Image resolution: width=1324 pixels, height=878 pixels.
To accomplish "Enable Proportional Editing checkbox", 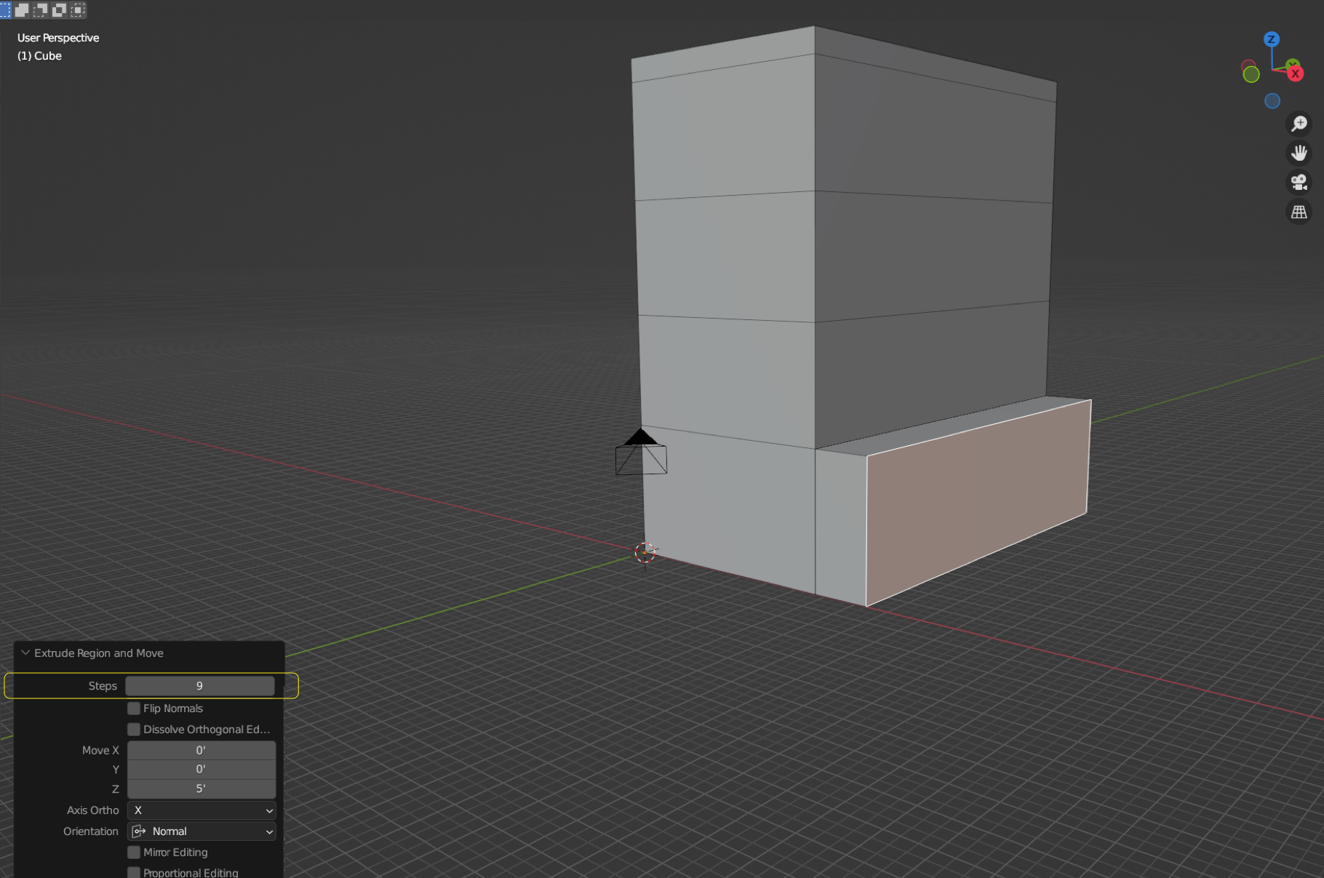I will pos(134,872).
